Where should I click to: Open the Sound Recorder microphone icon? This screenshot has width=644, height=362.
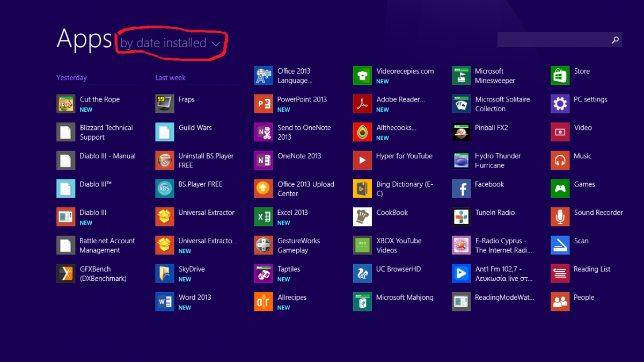click(x=560, y=217)
